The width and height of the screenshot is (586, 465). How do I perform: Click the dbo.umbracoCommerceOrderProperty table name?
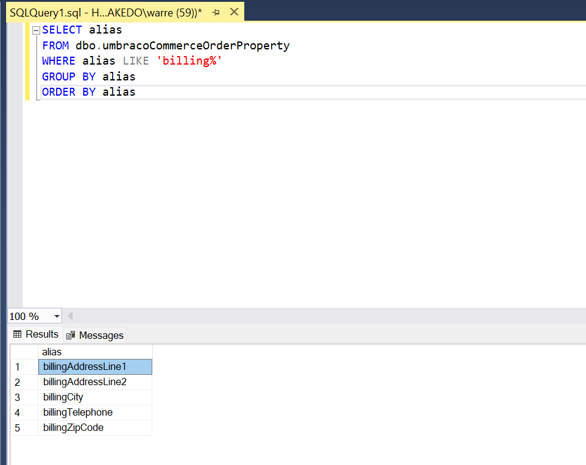182,46
